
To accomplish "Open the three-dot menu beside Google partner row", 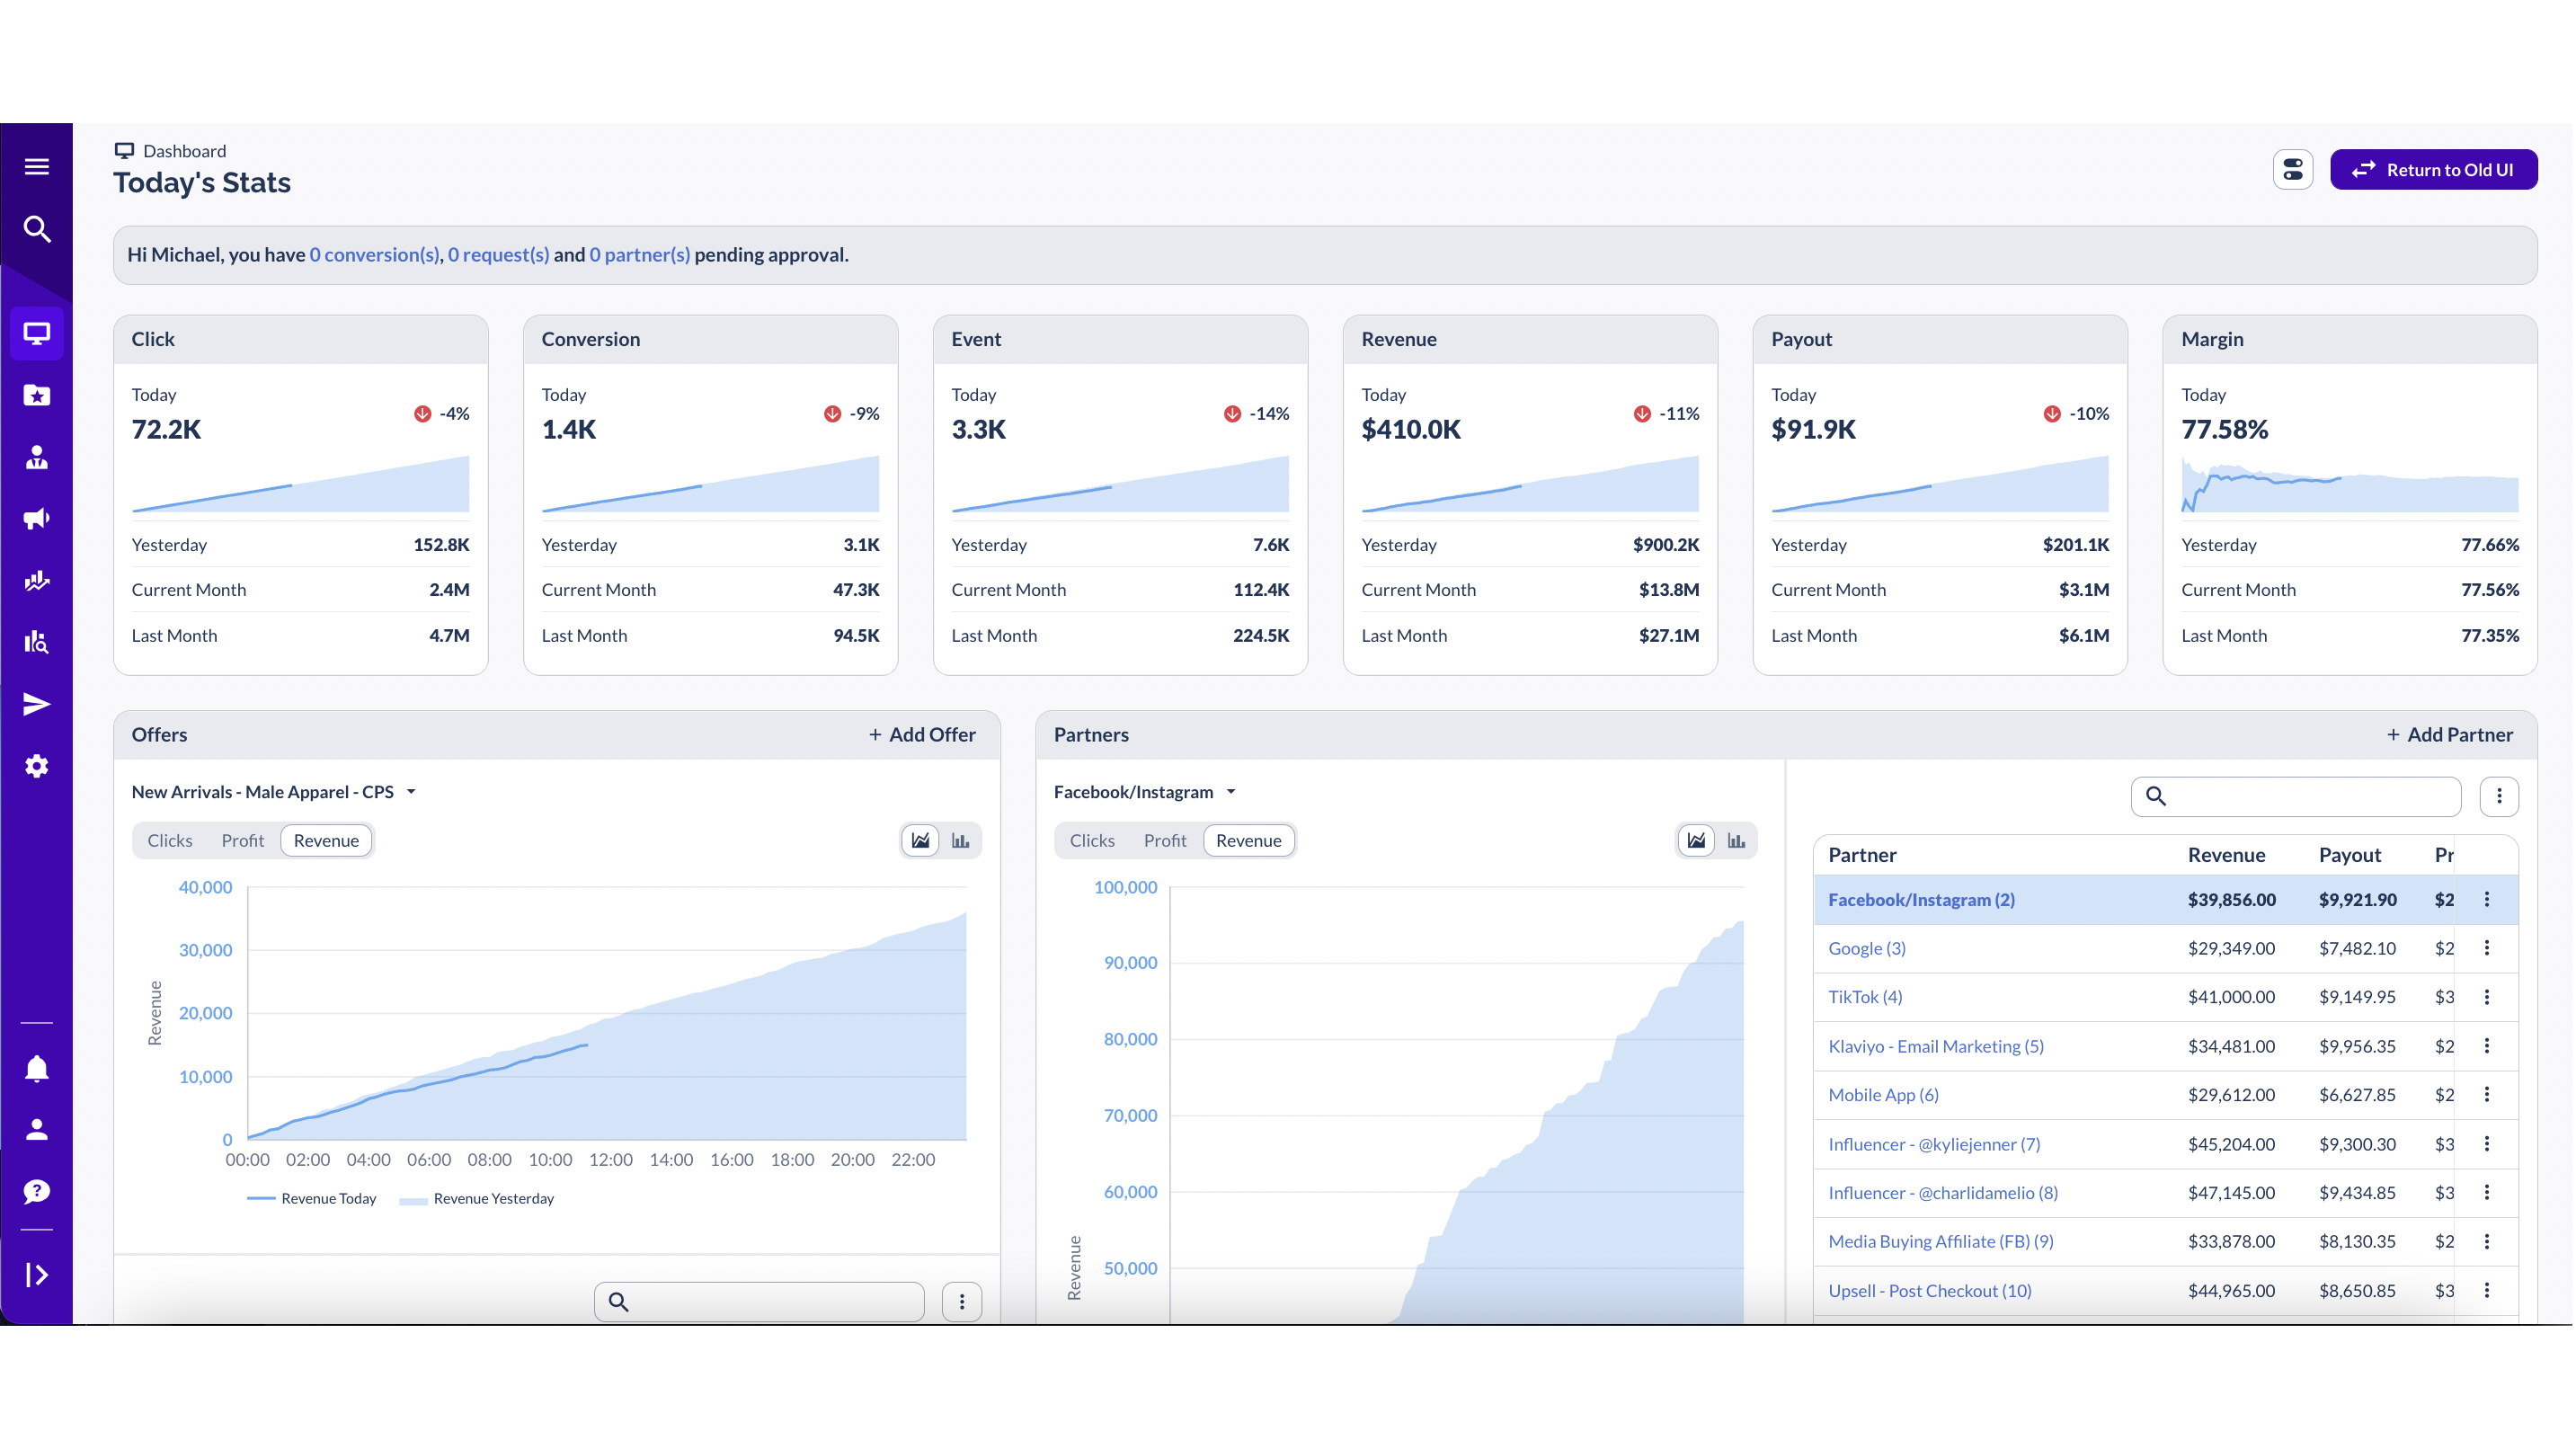I will pyautogui.click(x=2488, y=948).
